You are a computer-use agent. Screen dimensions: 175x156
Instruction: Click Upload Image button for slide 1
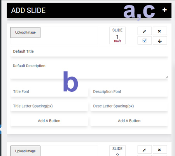[x=25, y=33]
